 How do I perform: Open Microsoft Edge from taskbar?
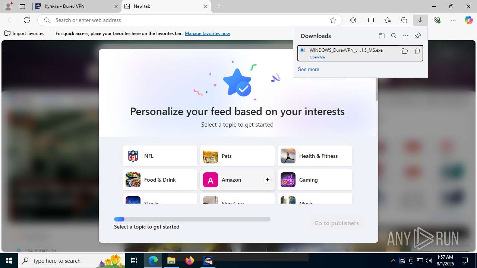tap(153, 261)
